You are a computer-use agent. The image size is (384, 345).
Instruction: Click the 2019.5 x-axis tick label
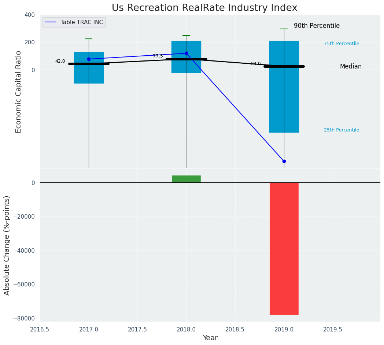[x=333, y=329]
